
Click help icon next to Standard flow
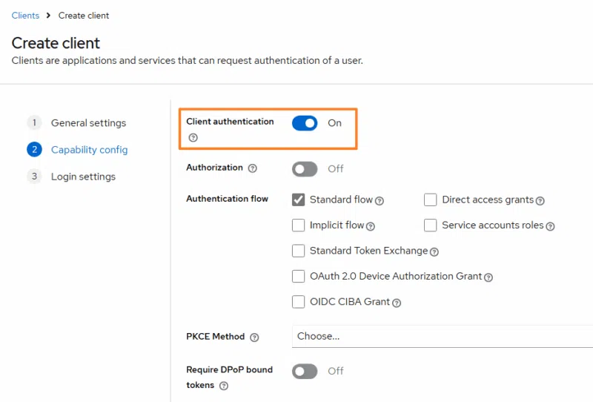click(380, 200)
